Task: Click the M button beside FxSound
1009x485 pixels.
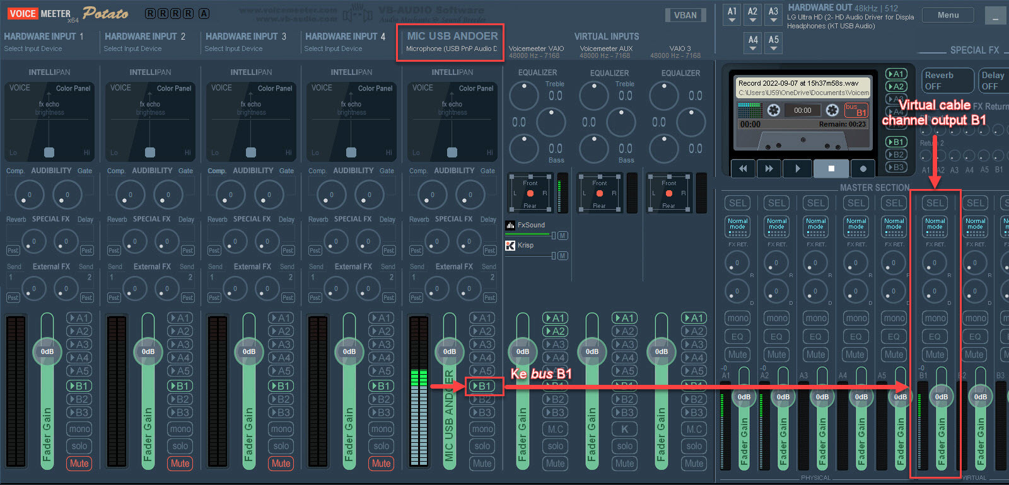Action: [x=563, y=236]
